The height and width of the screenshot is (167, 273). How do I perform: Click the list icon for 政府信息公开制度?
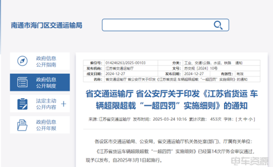[x=22, y=82]
